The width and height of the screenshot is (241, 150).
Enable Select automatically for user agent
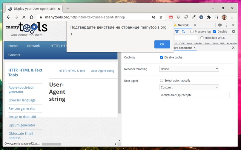[x=162, y=80]
